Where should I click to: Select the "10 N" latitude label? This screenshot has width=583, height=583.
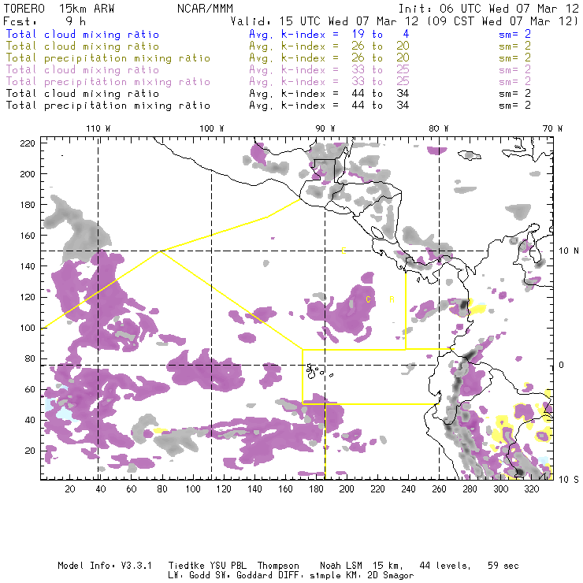point(569,251)
